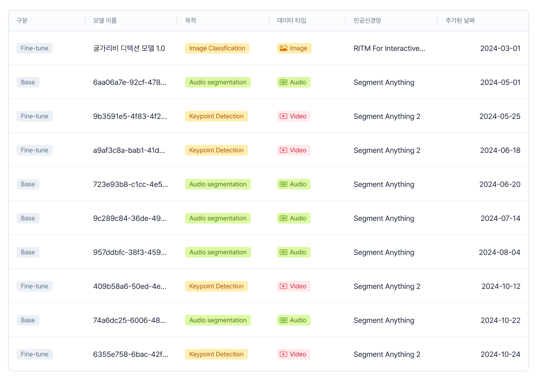Click the Fine-tune badge in the a9af3c8a row

click(35, 150)
